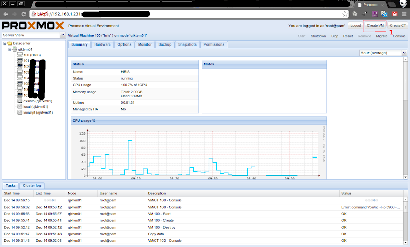Open the Server View dropdown
410x247 pixels.
coord(63,35)
